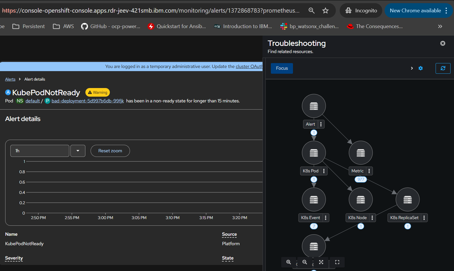Reset the topology graph view
454x271 pixels.
click(337, 262)
